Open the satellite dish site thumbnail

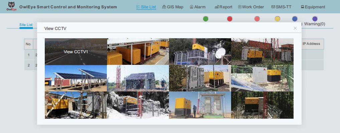(x=200, y=52)
